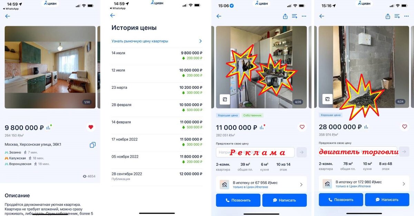Open the 1/30 kitchen photo
Image resolution: width=414 pixels, height=216 pixels.
coord(50,67)
